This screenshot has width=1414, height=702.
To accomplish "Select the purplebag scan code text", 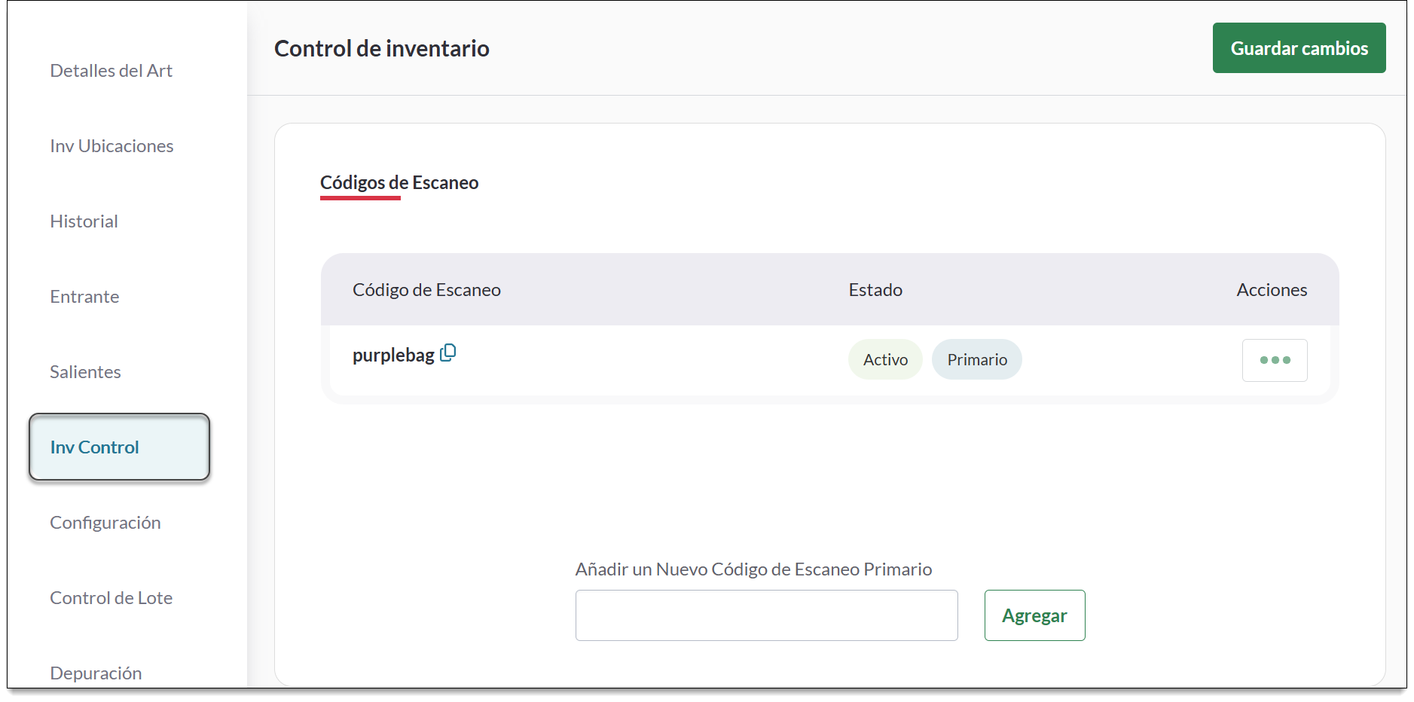I will (392, 354).
